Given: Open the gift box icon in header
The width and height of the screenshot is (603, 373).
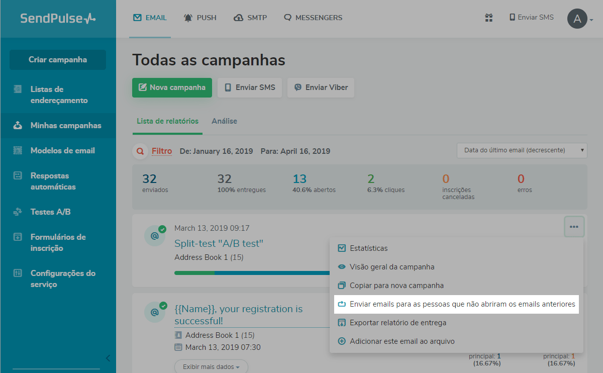Looking at the screenshot, I should [488, 18].
